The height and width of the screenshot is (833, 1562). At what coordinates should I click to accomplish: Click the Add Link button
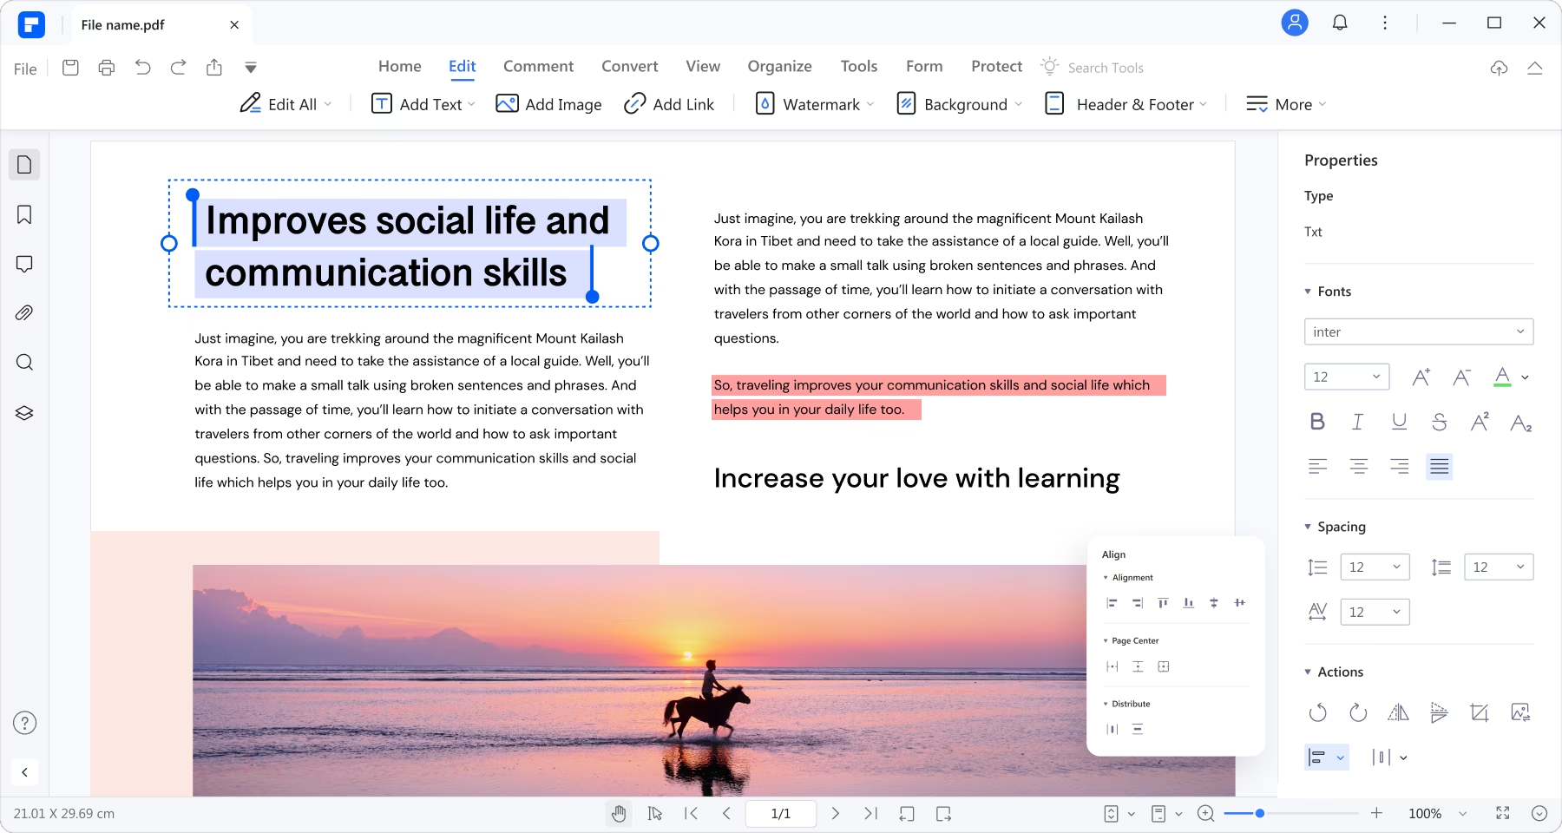tap(669, 104)
